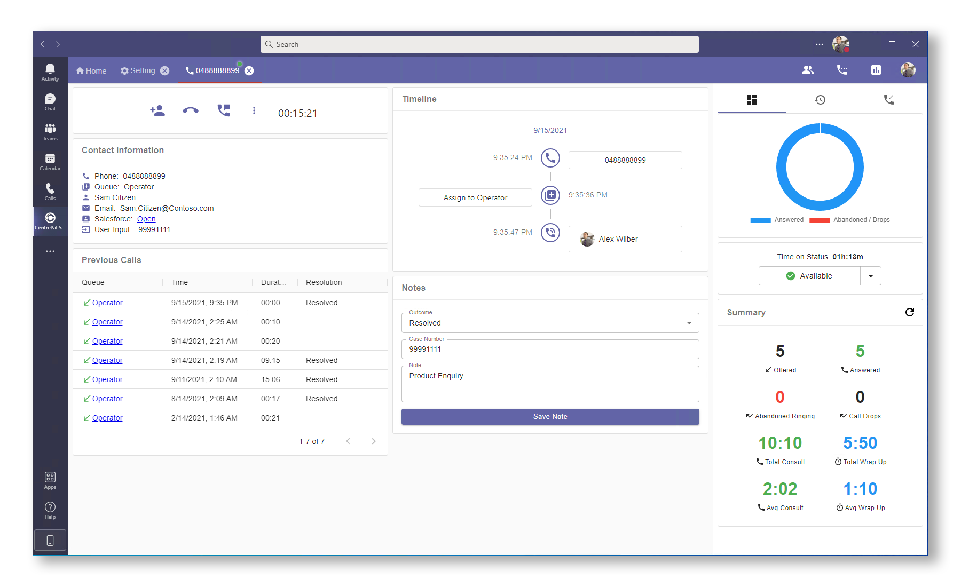The height and width of the screenshot is (587, 961).
Task: Open the Available status dropdown arrow
Action: 871,276
